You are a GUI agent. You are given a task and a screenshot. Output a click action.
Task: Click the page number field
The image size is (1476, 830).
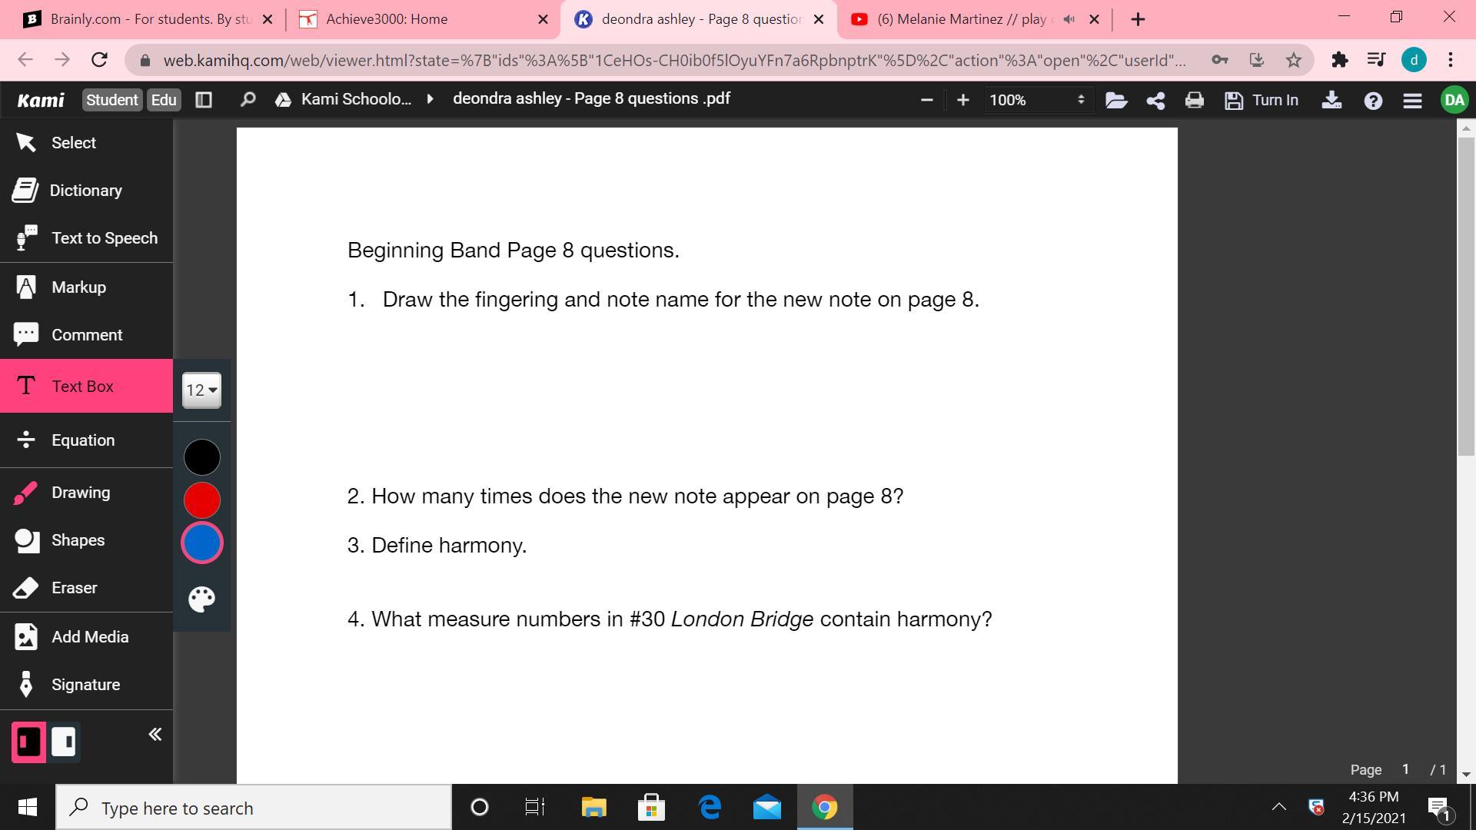tap(1405, 769)
